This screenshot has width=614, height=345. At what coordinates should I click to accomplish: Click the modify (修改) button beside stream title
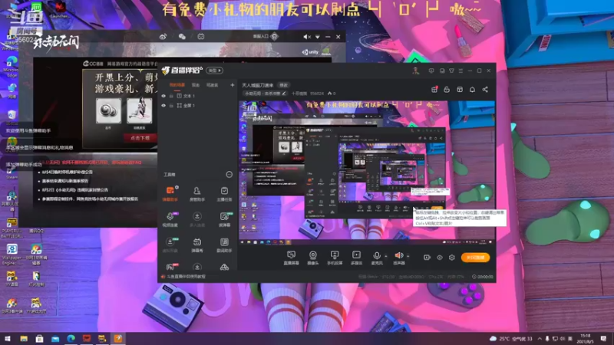[283, 85]
